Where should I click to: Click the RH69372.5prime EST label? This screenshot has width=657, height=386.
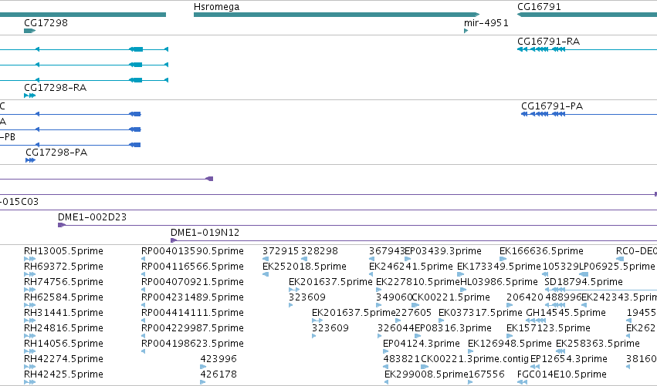click(x=63, y=267)
